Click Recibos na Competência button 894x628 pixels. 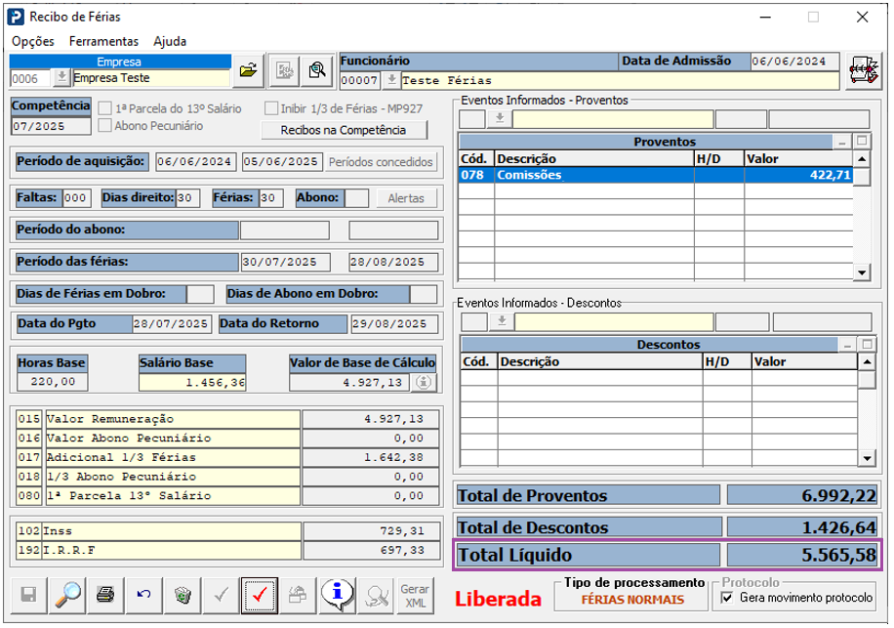[x=346, y=130]
